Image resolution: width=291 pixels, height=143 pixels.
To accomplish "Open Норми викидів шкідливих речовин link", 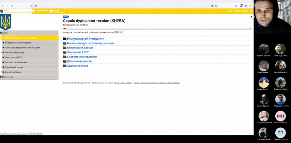I will pos(90,43).
